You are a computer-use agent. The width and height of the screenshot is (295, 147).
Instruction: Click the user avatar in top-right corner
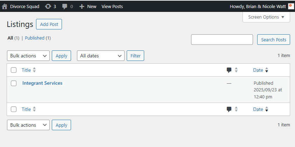pyautogui.click(x=290, y=6)
